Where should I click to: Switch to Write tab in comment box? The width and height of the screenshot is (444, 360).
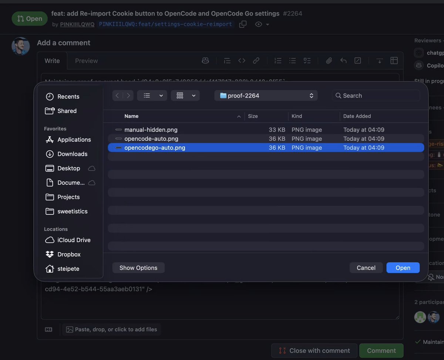point(52,61)
